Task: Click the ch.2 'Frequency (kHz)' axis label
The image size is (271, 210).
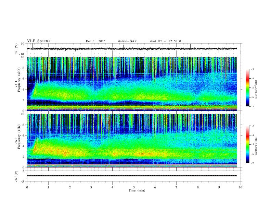Action: coord(19,137)
